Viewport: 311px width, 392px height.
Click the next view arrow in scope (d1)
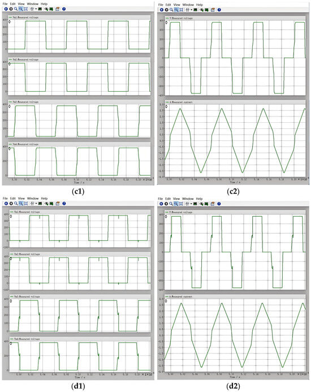11,204
